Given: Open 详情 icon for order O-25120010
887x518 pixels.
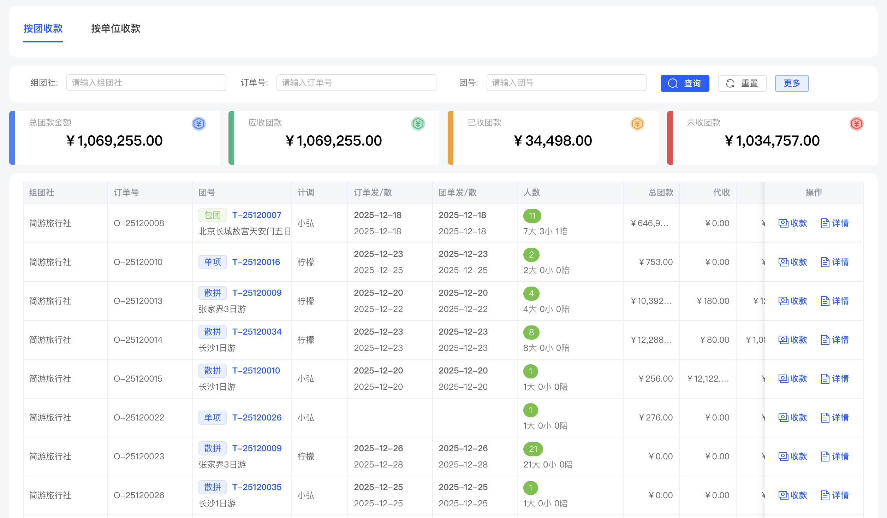Looking at the screenshot, I should coord(825,262).
